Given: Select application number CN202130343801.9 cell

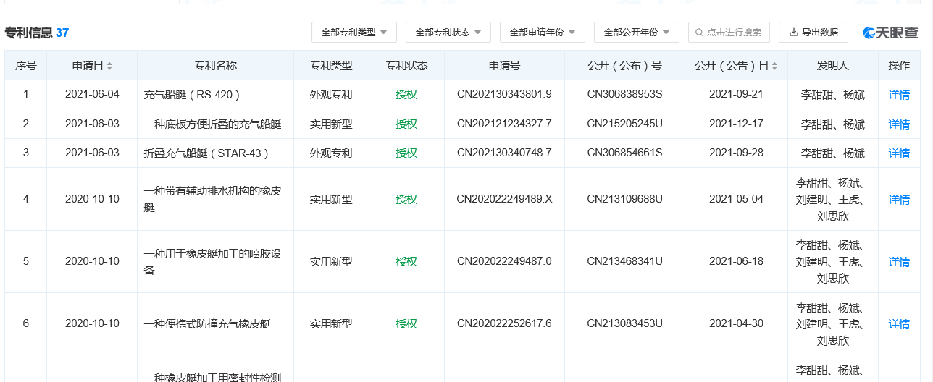Looking at the screenshot, I should [504, 95].
